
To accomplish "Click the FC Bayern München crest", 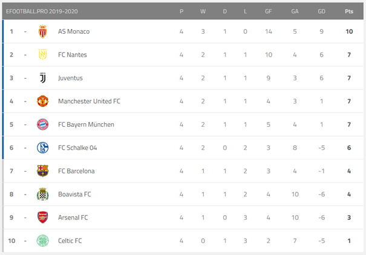I will pyautogui.click(x=42, y=124).
